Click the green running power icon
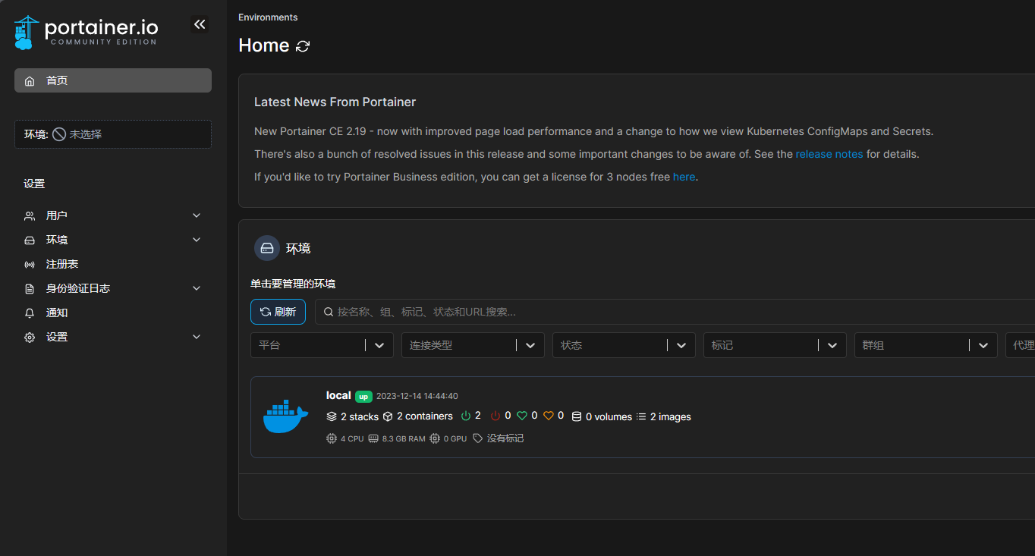The image size is (1035, 556). coord(467,416)
